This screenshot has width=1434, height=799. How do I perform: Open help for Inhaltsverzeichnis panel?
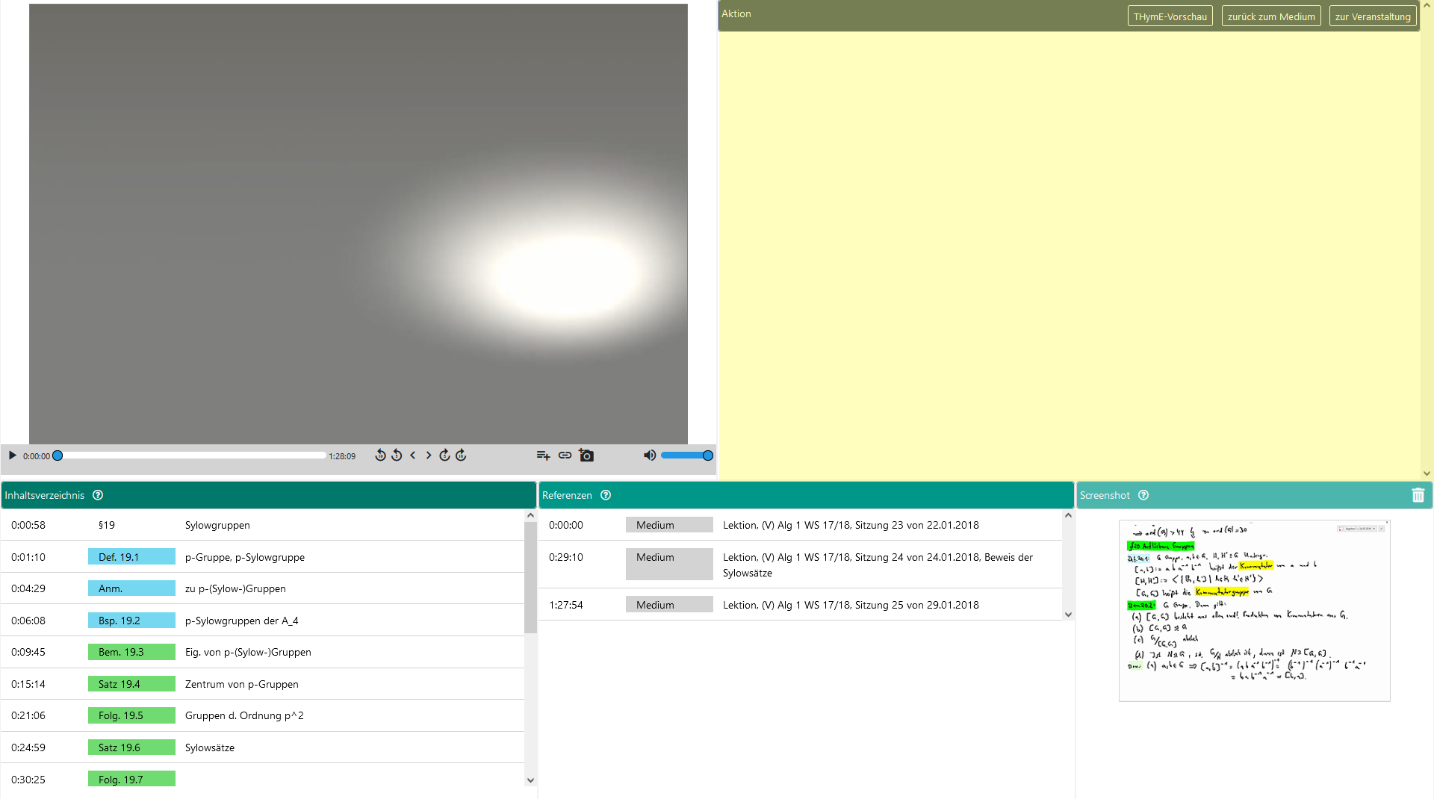(x=98, y=495)
